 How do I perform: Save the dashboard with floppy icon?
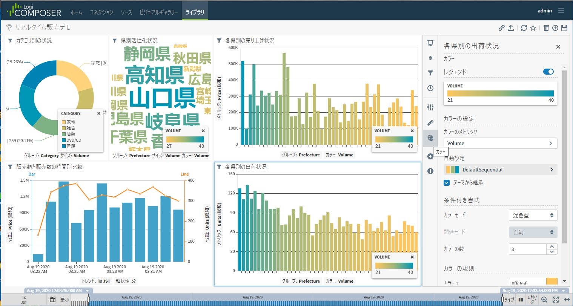click(564, 28)
